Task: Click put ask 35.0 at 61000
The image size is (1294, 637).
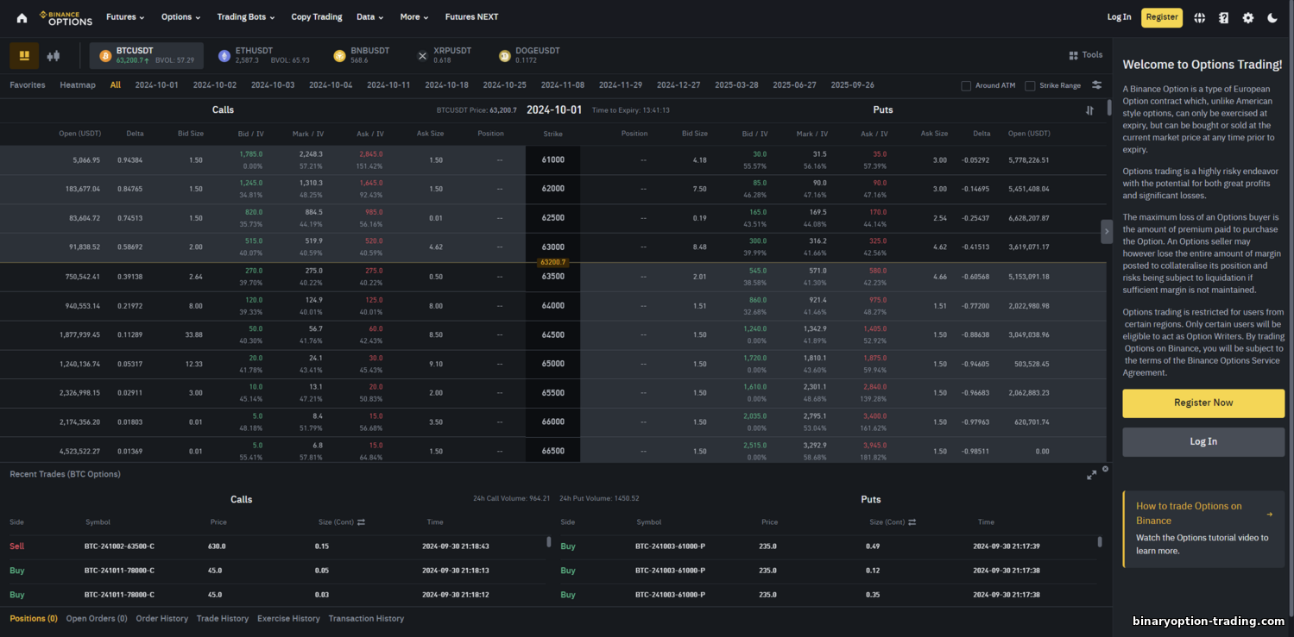Action: pyautogui.click(x=880, y=154)
